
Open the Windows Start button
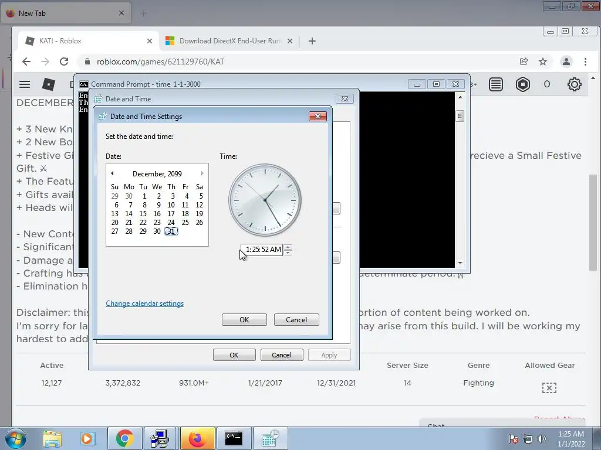pos(16,438)
